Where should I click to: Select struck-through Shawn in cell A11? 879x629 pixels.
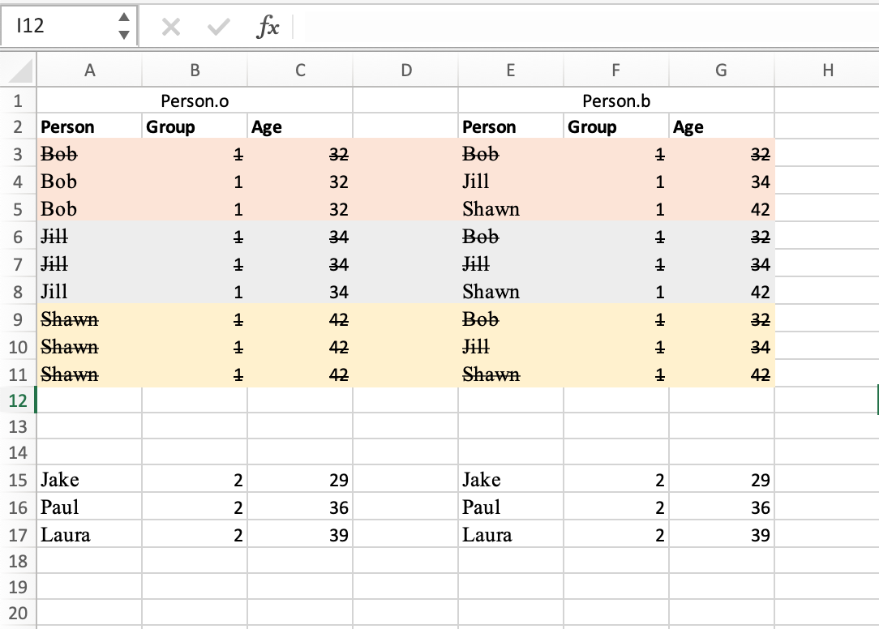tap(89, 374)
